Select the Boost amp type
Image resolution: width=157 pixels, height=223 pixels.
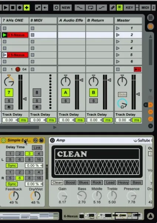71,182
